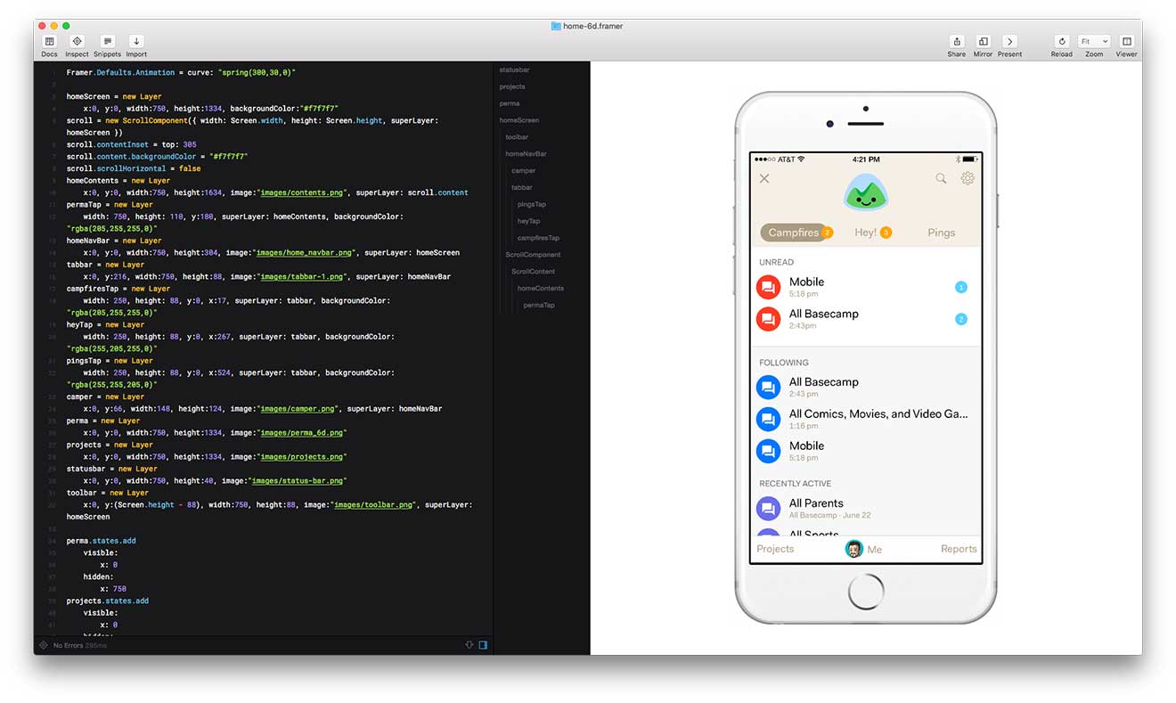Click the Inspect toolbar icon
Image resolution: width=1176 pixels, height=703 pixels.
tap(77, 42)
